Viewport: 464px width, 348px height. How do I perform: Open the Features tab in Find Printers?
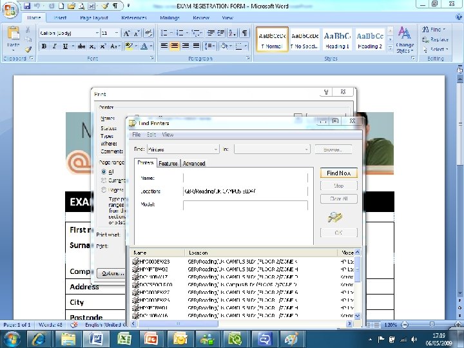(168, 163)
